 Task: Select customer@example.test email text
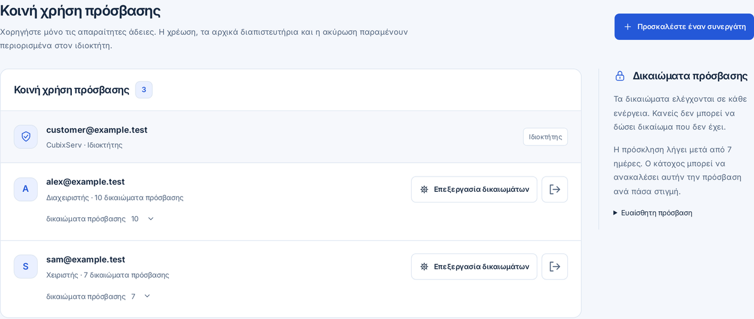tap(97, 129)
